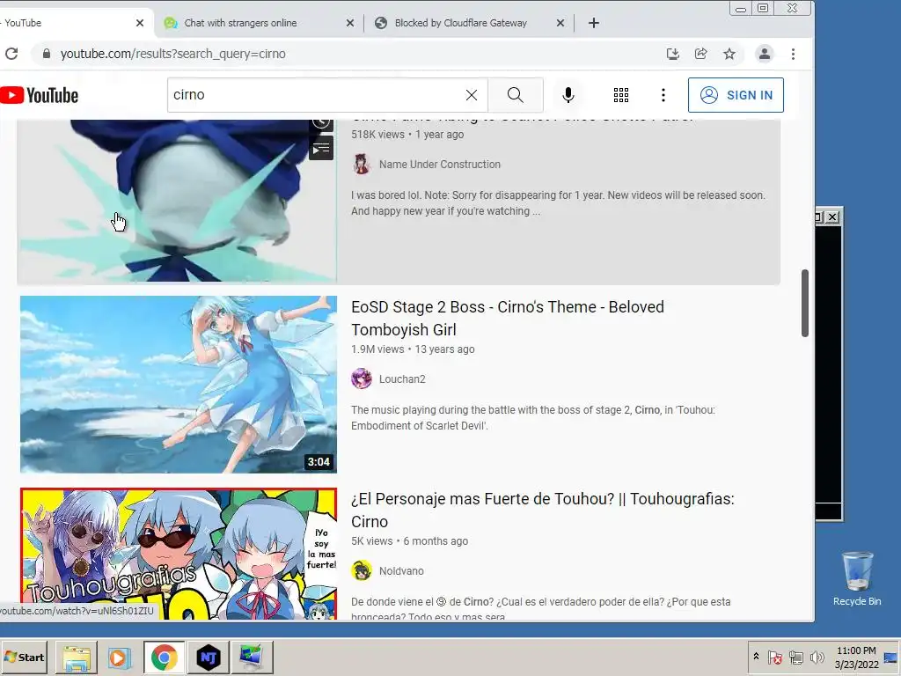Click the install app icon in address bar
Screen dimensions: 901x676
672,54
